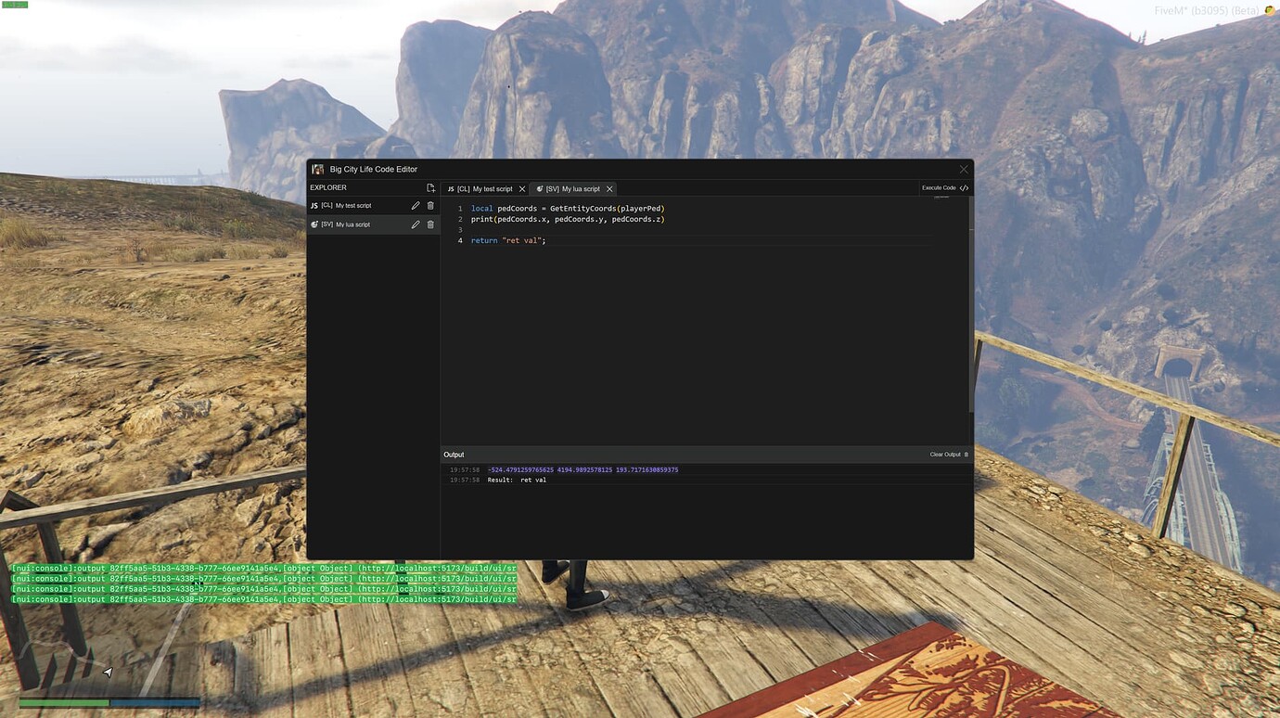
Task: Click the GetEntityCoords code line
Action: coord(568,209)
